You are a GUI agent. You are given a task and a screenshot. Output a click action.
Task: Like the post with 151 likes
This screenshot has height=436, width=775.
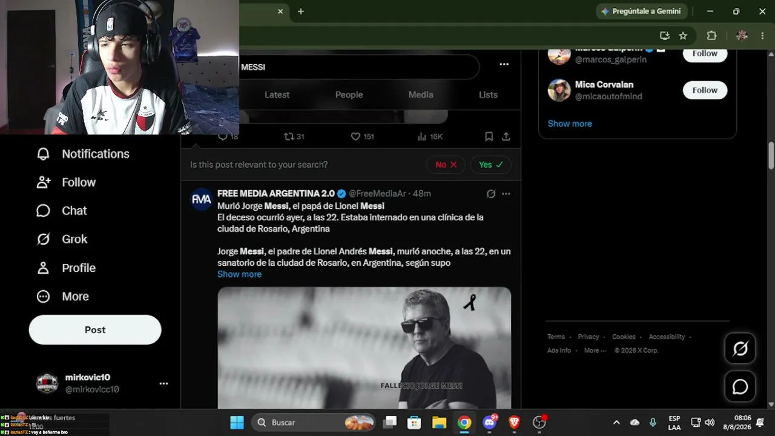(x=362, y=137)
